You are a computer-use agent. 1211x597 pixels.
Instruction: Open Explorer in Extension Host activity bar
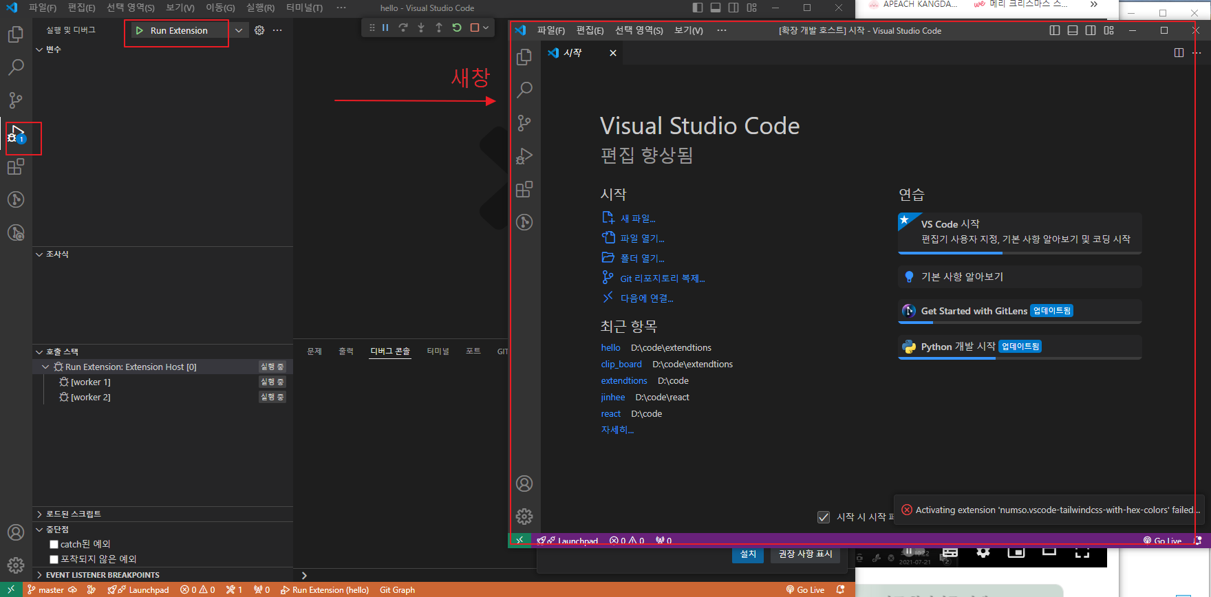coord(524,56)
